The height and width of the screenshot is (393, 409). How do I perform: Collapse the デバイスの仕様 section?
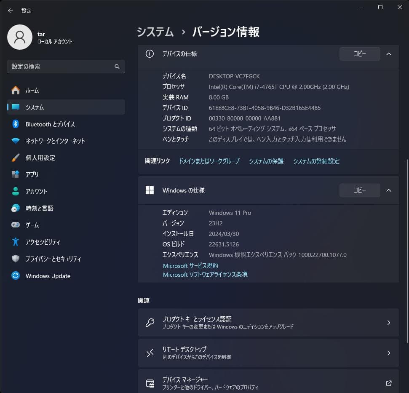388,53
